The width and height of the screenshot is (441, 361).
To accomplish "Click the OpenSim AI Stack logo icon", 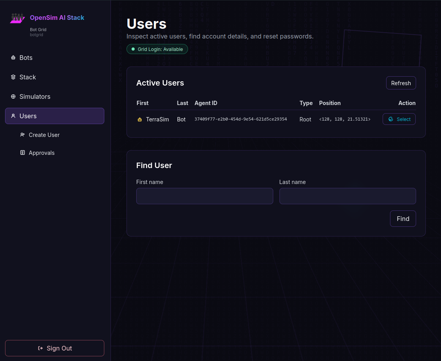I will [18, 18].
